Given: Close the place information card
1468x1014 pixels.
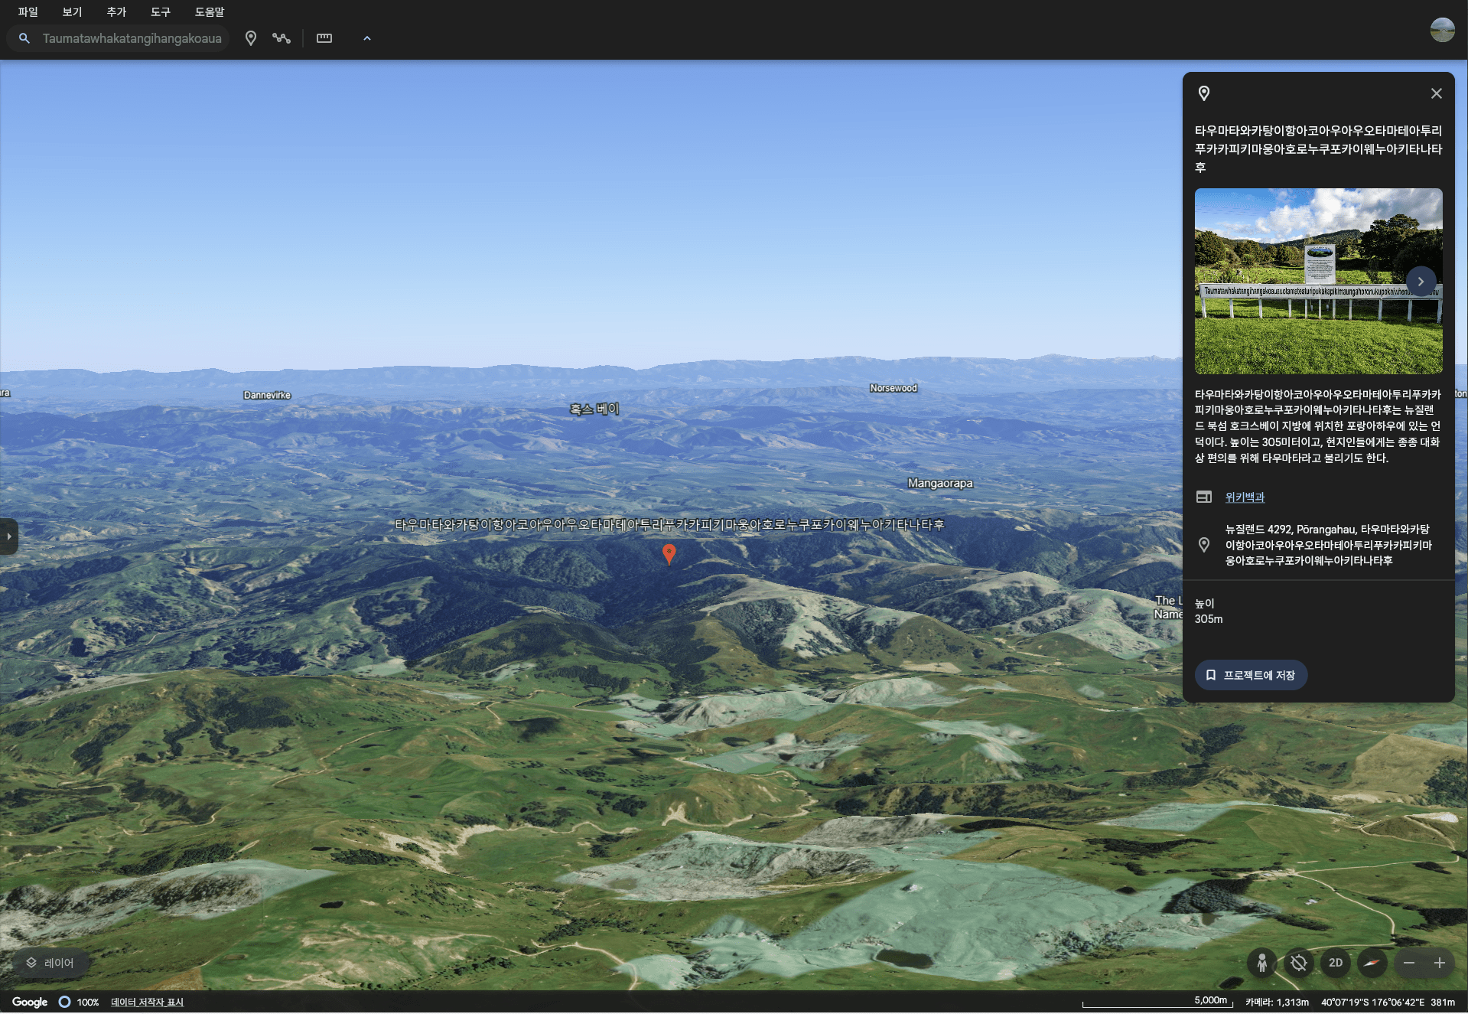Looking at the screenshot, I should coord(1436,93).
